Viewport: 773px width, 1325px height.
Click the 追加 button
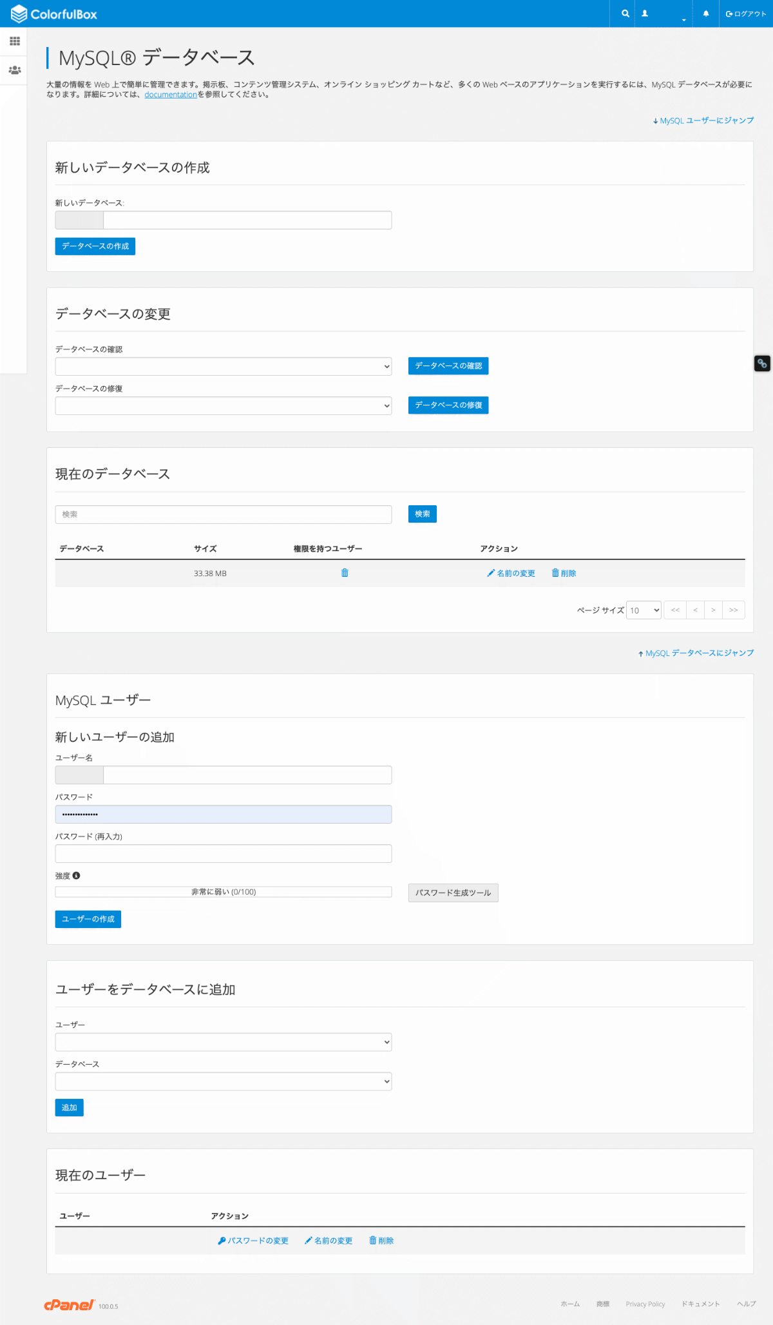pos(70,1108)
